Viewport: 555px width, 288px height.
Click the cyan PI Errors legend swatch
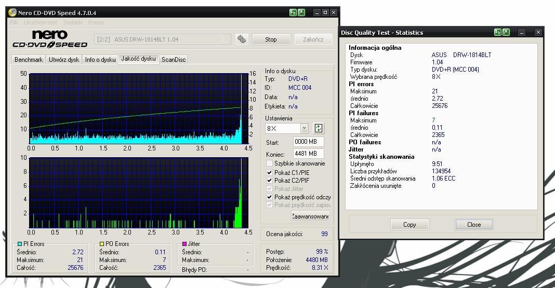tap(19, 244)
